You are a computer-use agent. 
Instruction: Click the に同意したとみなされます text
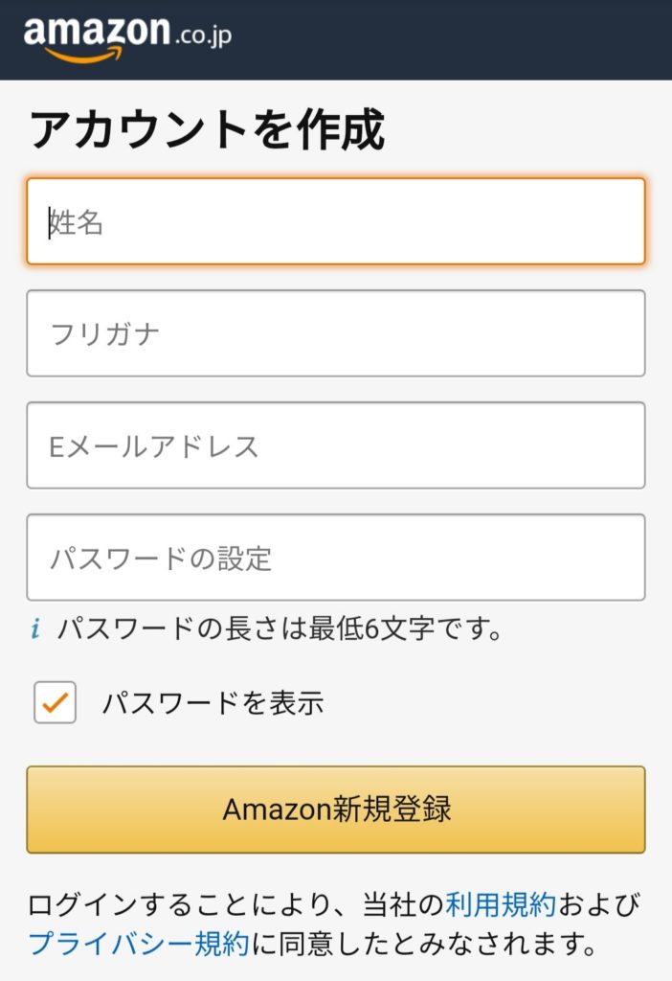point(423,943)
